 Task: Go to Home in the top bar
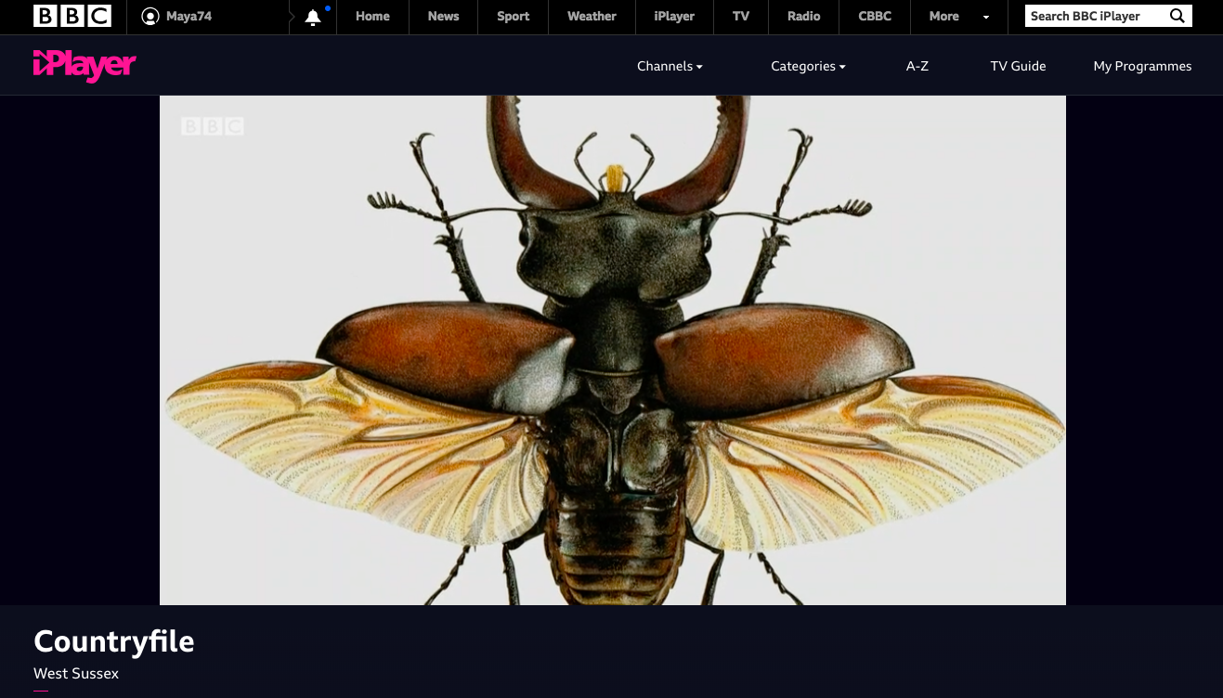372,17
